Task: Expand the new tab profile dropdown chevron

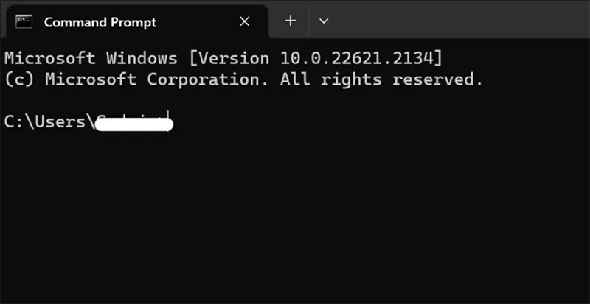Action: [323, 21]
